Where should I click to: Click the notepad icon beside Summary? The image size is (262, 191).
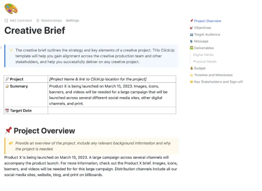coord(7,86)
